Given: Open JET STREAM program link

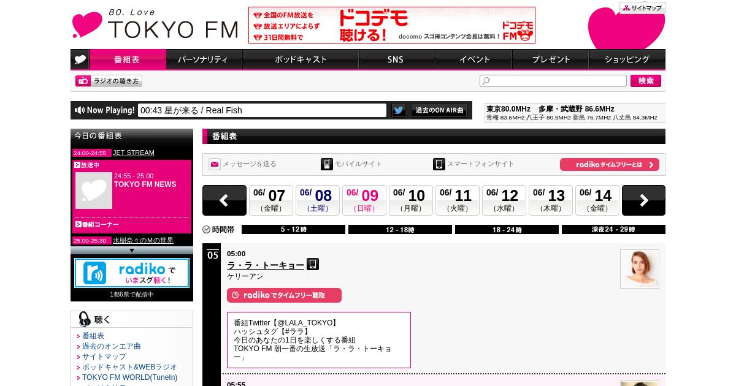Looking at the screenshot, I should pos(134,153).
